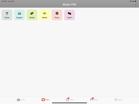The width and height of the screenshot is (139, 104).
Task: Tap the red plus add button
Action: click(x=135, y=5)
